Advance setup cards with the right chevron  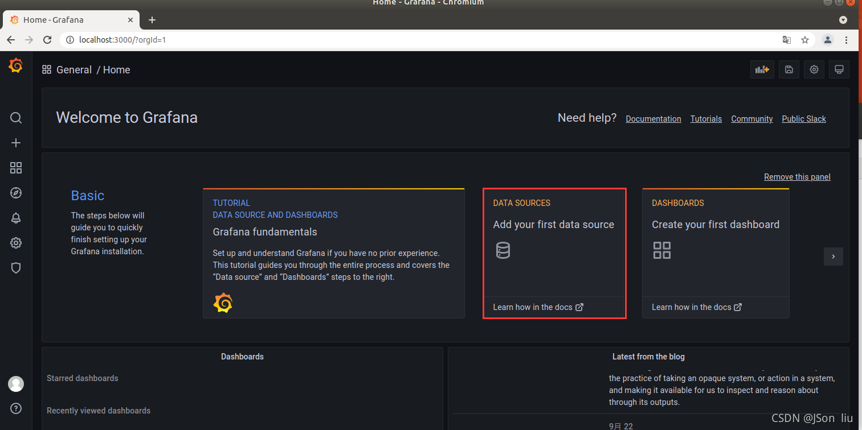834,257
